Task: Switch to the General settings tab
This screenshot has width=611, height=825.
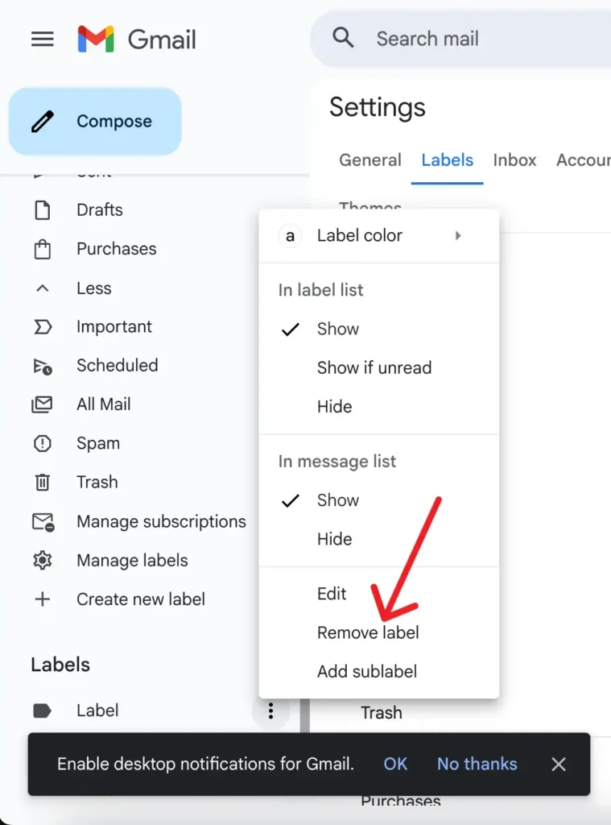Action: 369,160
